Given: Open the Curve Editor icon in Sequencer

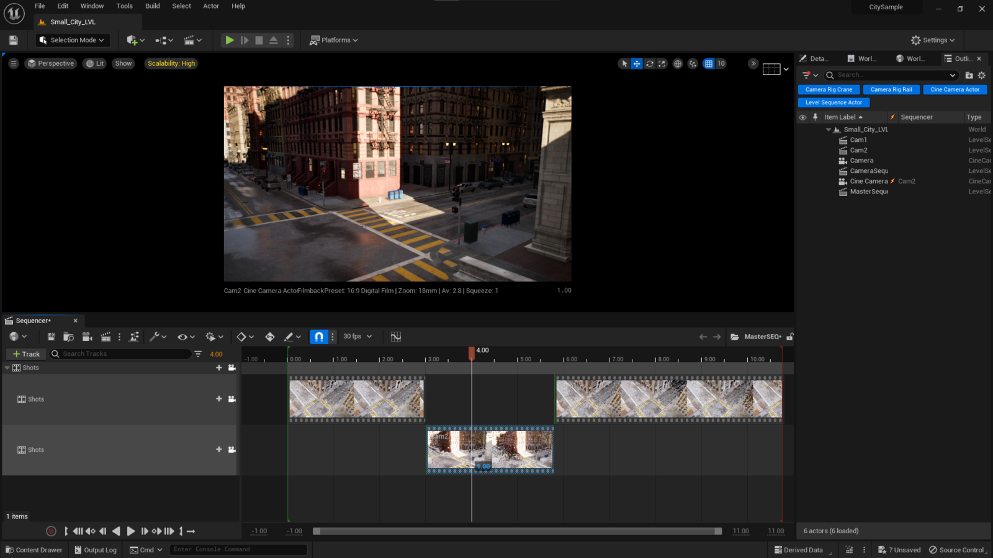Looking at the screenshot, I should point(395,336).
